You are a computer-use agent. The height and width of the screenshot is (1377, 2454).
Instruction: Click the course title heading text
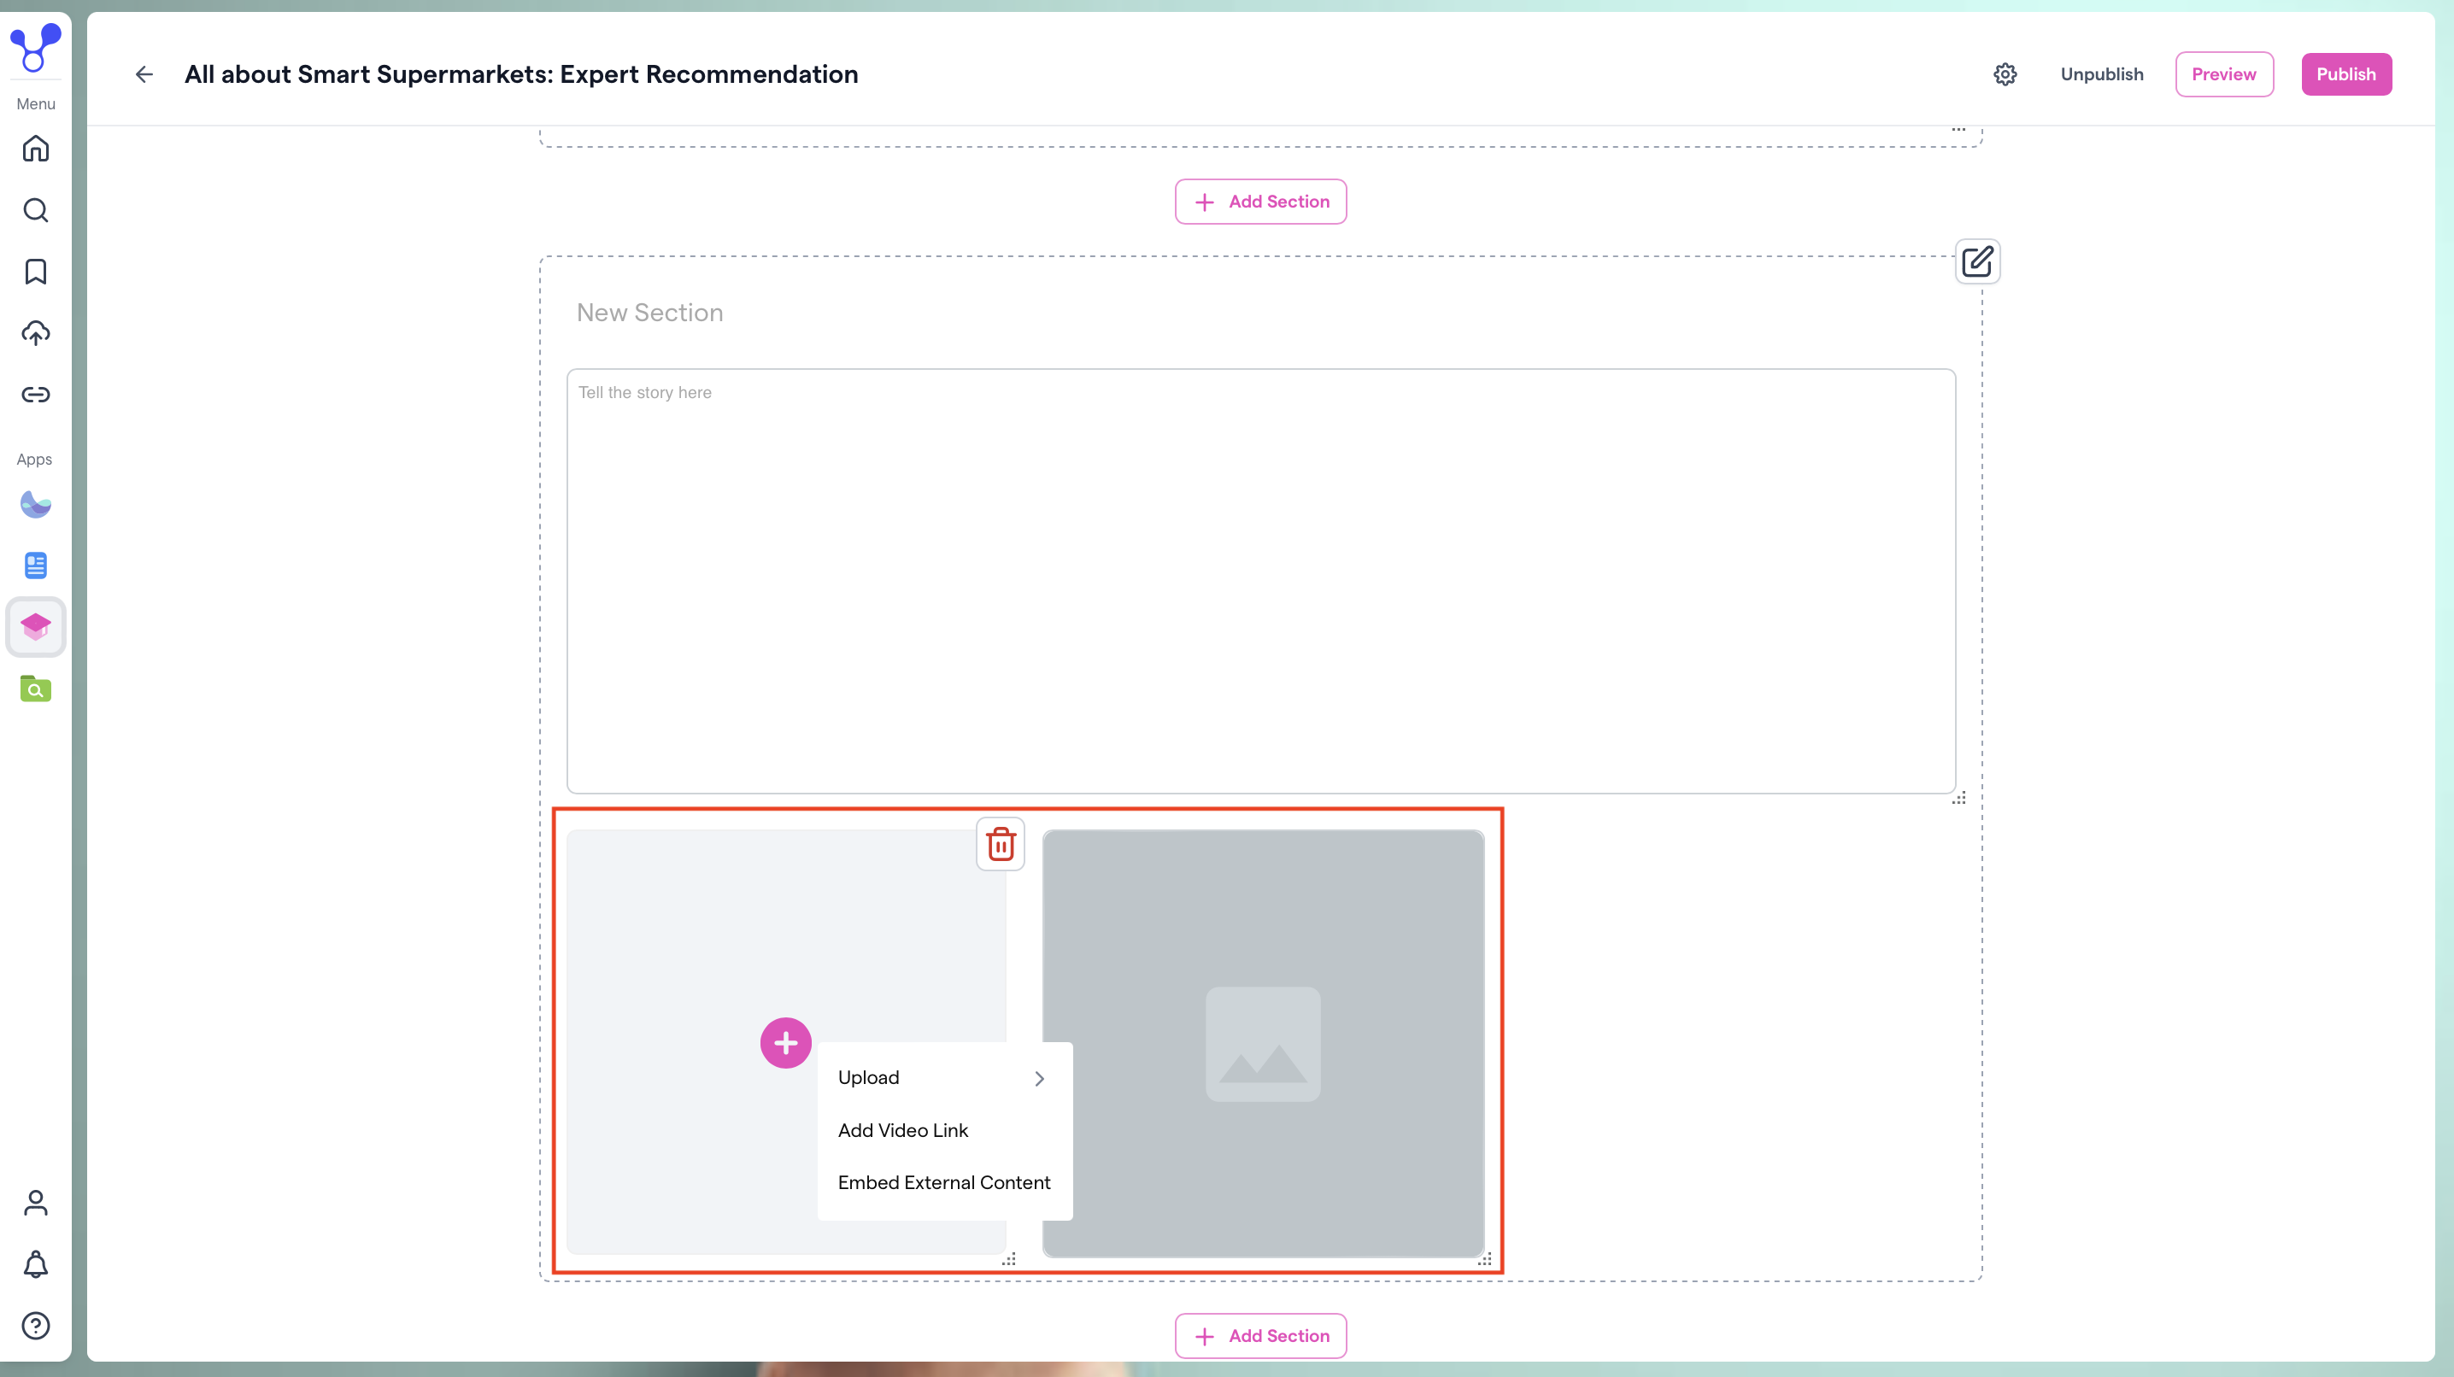(x=521, y=74)
